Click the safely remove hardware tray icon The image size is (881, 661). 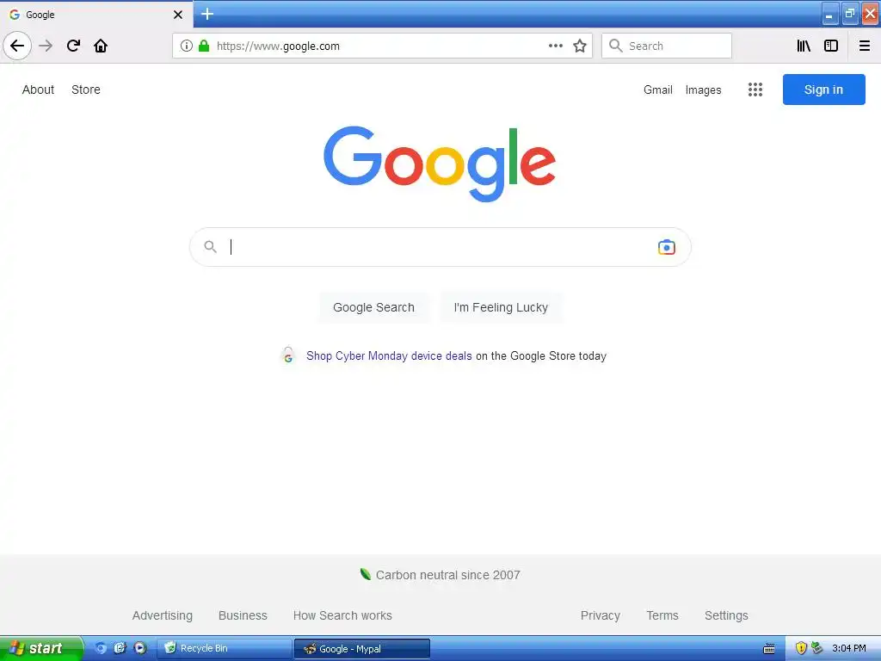pos(816,648)
